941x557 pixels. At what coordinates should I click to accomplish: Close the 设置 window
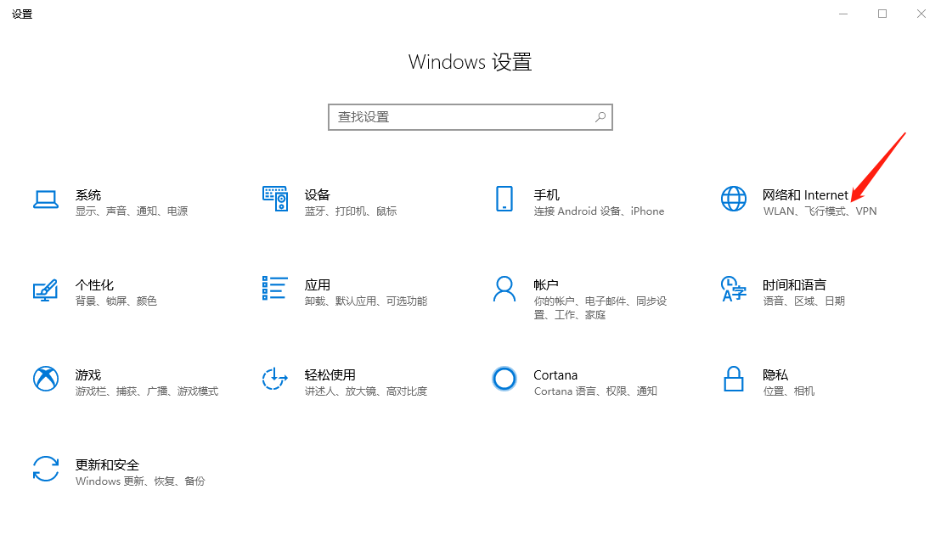[x=921, y=14]
